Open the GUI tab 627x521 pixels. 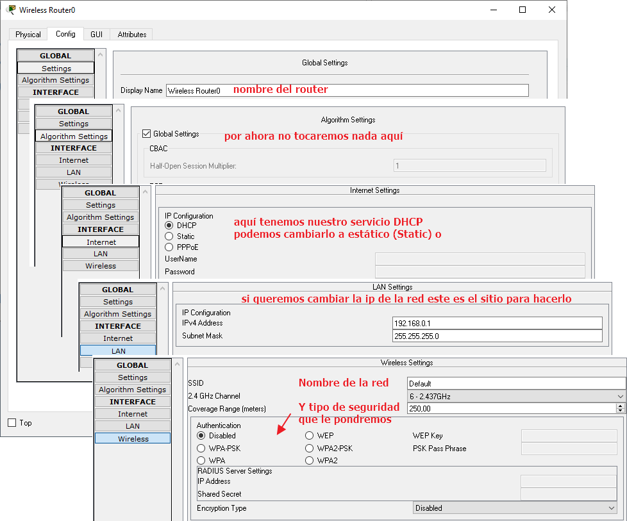[96, 35]
